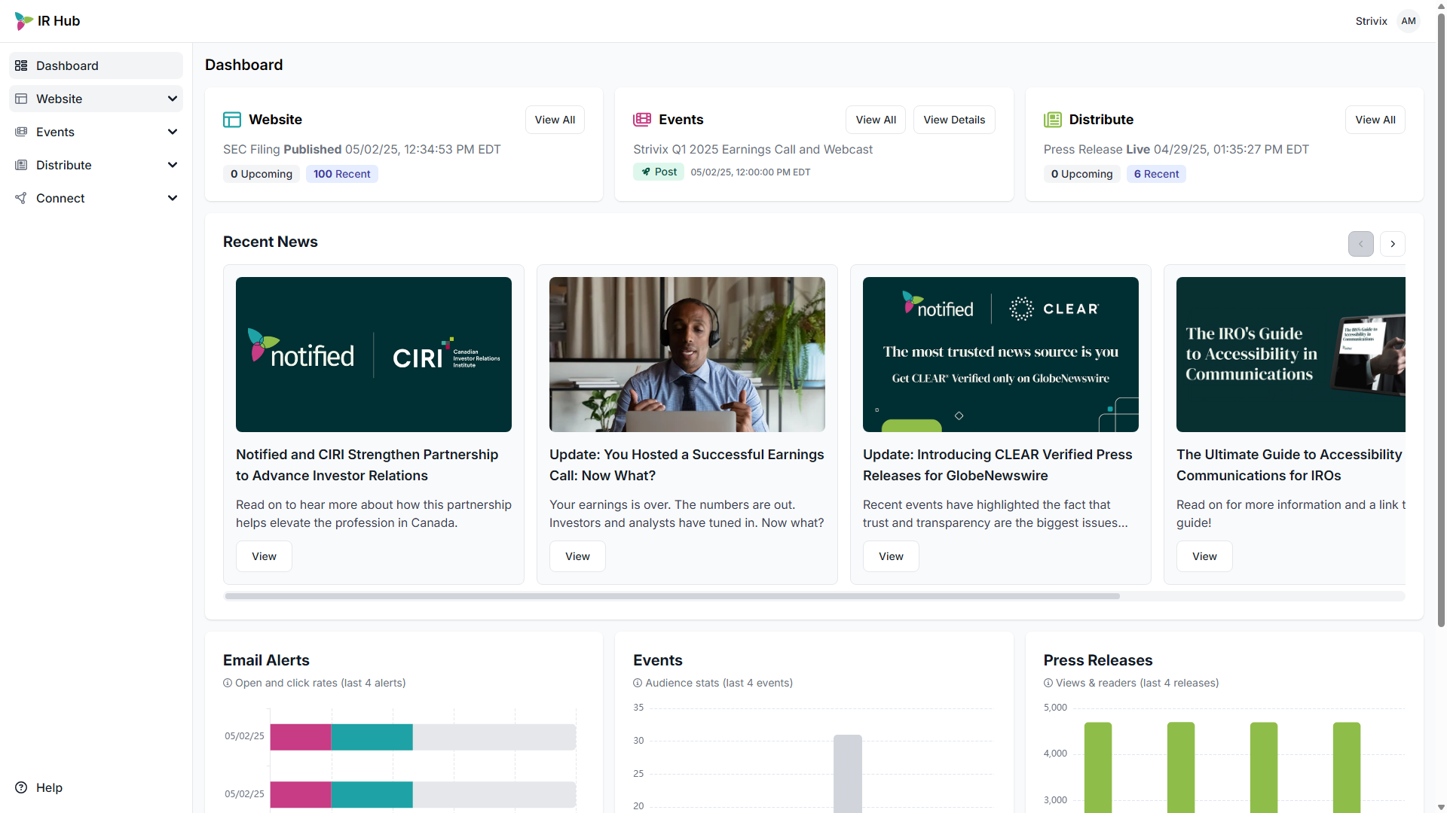Click the Events calendar icon in sidebar

click(x=20, y=132)
